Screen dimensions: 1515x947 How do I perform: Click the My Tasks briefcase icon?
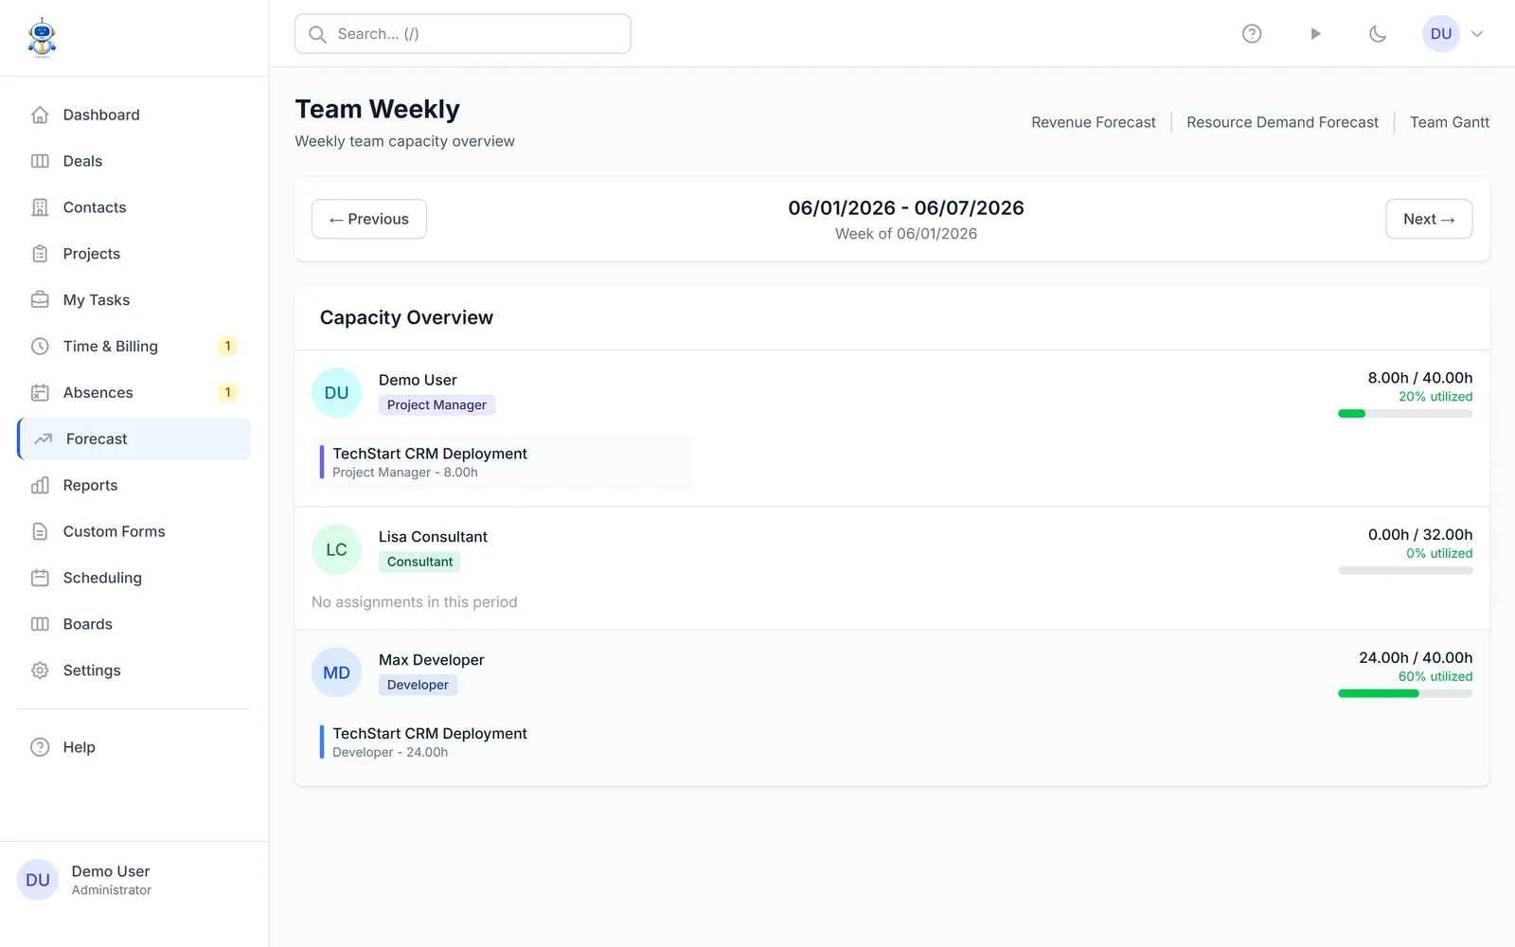40,300
